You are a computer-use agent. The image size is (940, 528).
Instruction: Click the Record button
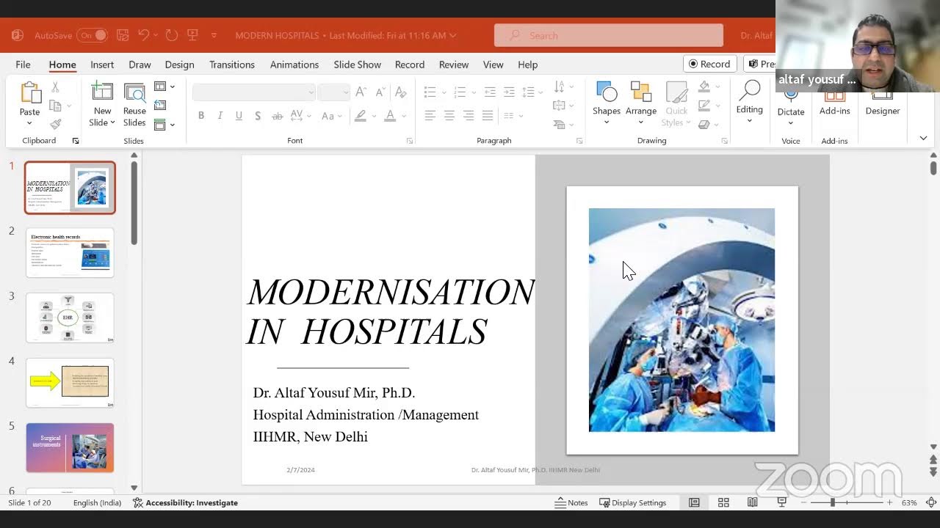709,64
